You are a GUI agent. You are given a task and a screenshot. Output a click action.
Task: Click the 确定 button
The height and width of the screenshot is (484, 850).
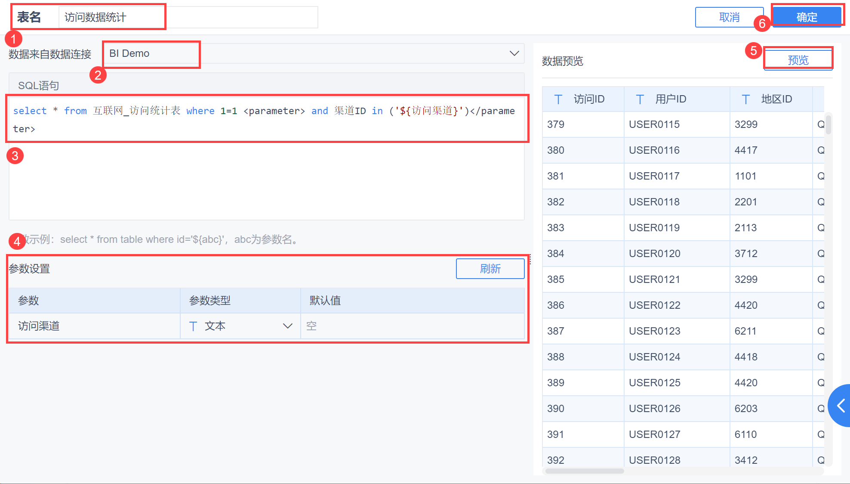coord(807,17)
